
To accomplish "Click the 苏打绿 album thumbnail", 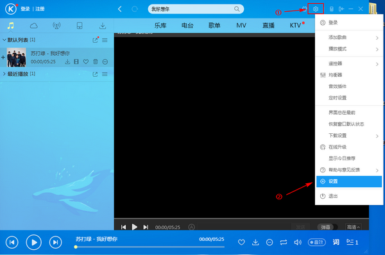I will point(17,58).
